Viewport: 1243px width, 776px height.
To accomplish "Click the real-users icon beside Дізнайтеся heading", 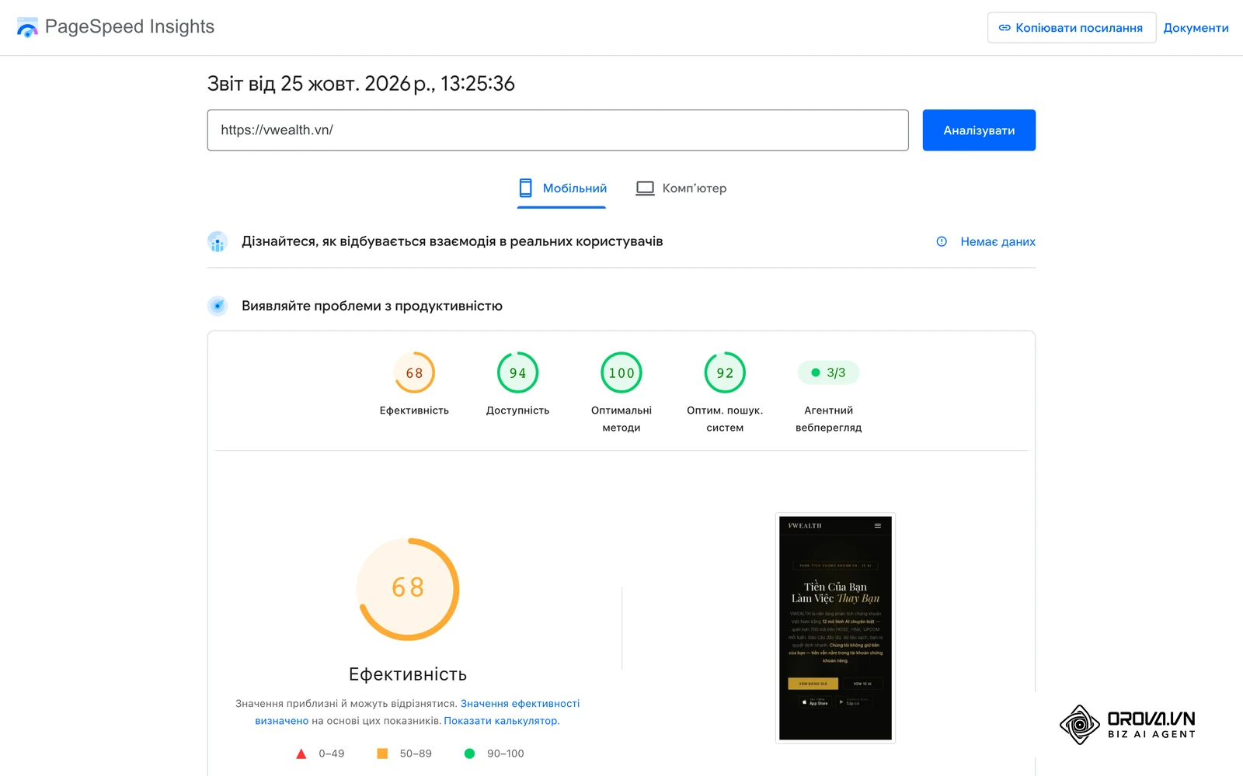I will (x=218, y=242).
